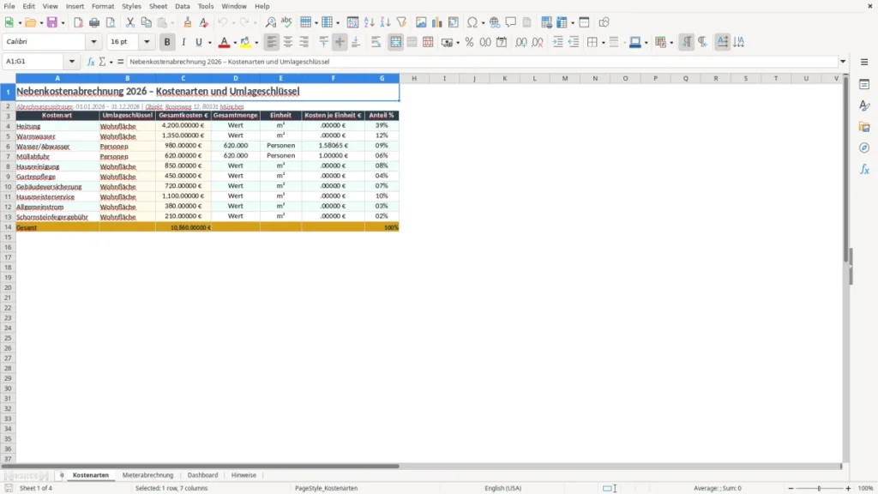Toggle Center Vertically alignment
Screen dimensions: 878x494
coord(340,42)
